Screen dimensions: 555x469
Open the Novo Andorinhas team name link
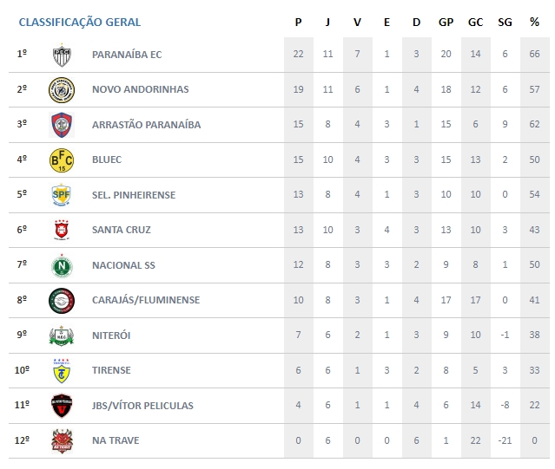click(140, 89)
